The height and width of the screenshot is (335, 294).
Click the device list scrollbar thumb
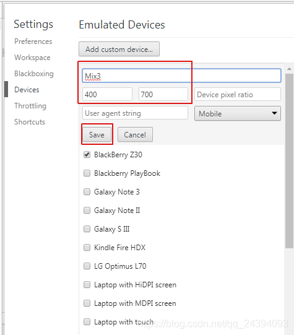click(x=289, y=161)
